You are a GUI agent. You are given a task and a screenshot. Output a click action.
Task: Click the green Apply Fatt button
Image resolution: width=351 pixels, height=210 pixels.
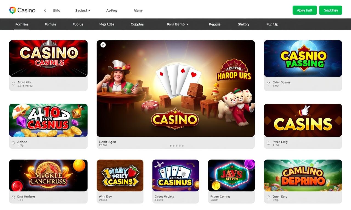pyautogui.click(x=305, y=10)
